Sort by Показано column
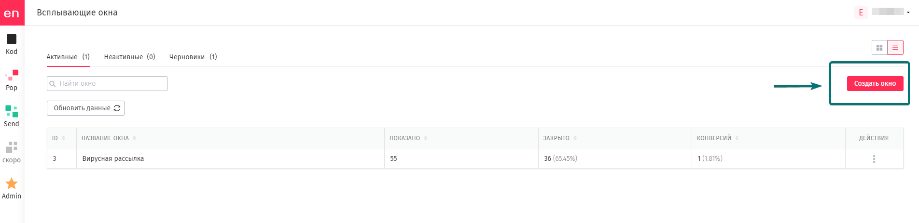919x223 pixels. (425, 138)
